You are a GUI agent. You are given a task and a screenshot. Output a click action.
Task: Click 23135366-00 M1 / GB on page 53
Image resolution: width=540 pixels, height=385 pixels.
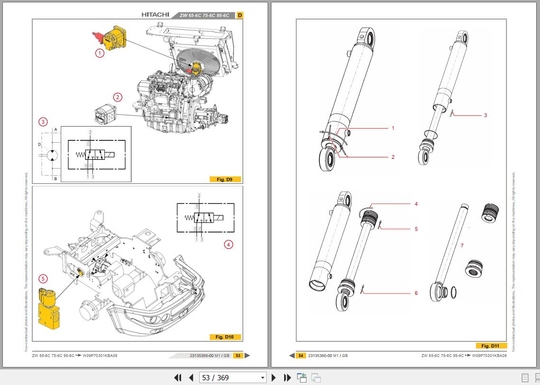click(209, 356)
